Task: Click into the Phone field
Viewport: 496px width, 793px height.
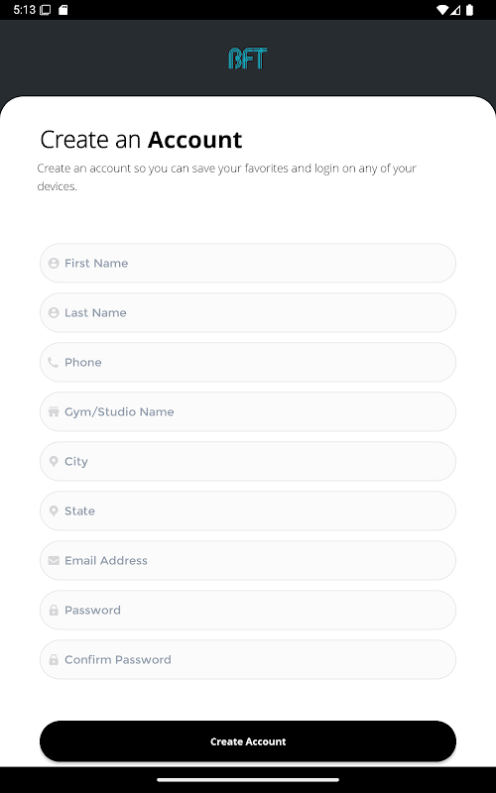Action: tap(248, 362)
